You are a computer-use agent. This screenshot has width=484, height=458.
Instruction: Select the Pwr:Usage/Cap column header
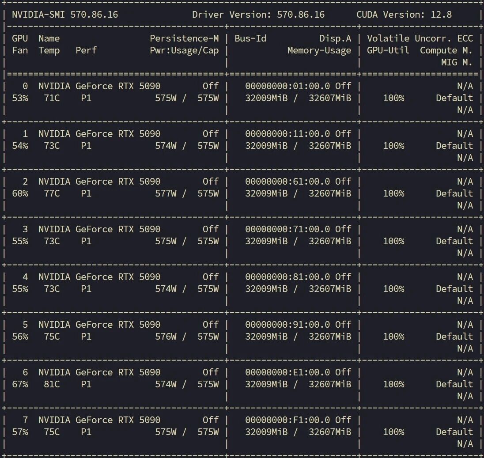(184, 50)
